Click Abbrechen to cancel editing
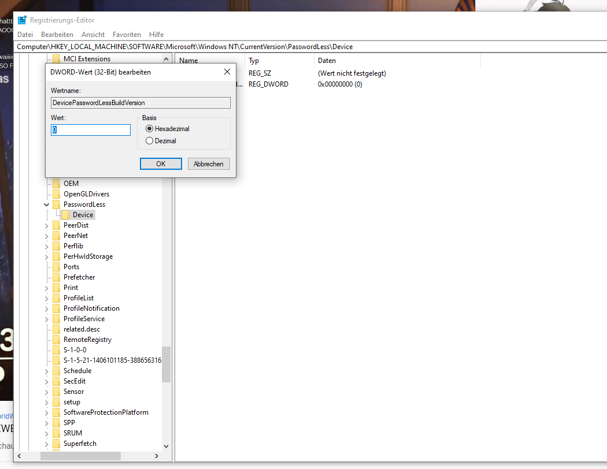 tap(209, 164)
